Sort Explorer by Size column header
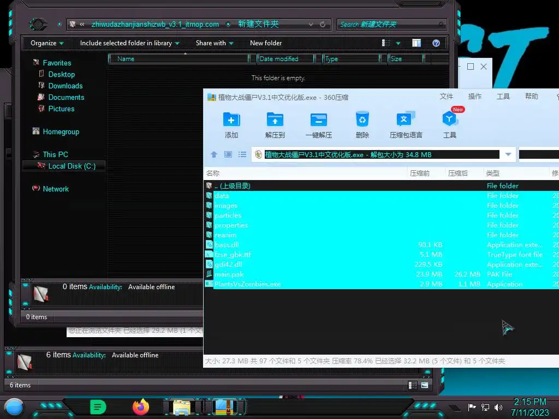Viewport: 559px width, 419px height. 406,59
